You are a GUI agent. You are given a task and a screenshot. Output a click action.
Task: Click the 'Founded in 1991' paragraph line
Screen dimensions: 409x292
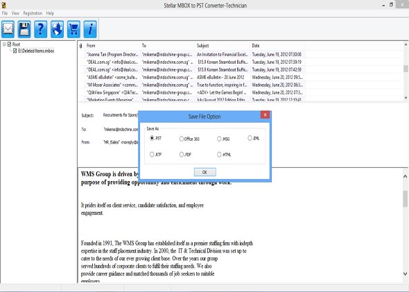167,243
